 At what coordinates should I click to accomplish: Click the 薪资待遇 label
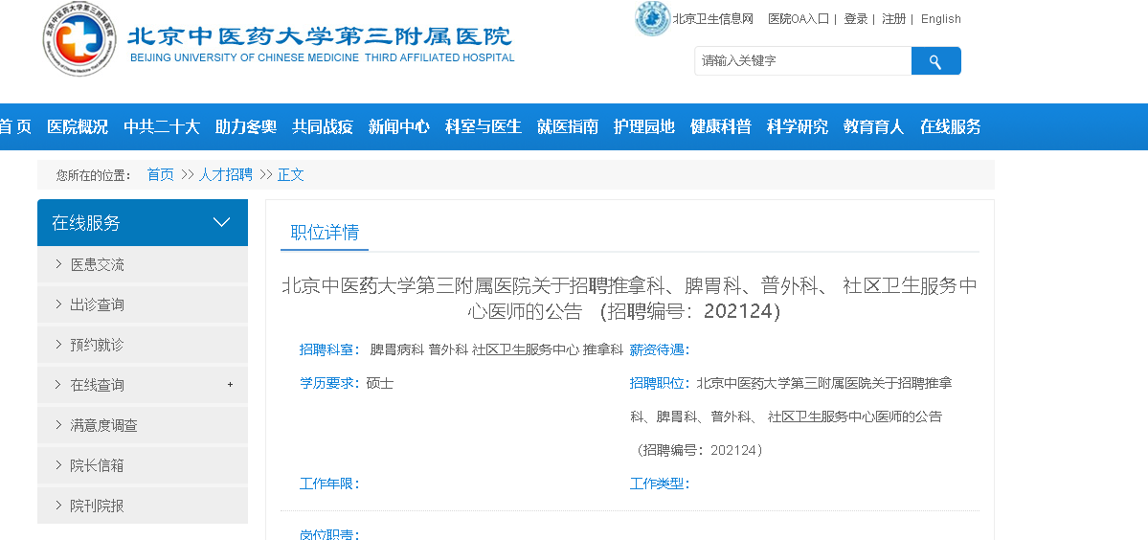coord(660,349)
